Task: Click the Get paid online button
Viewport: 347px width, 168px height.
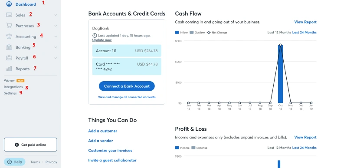Action: 30,145
